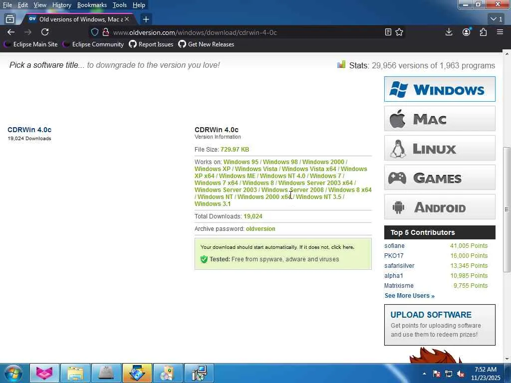
Task: Open the tracking protection shield
Action: click(94, 32)
